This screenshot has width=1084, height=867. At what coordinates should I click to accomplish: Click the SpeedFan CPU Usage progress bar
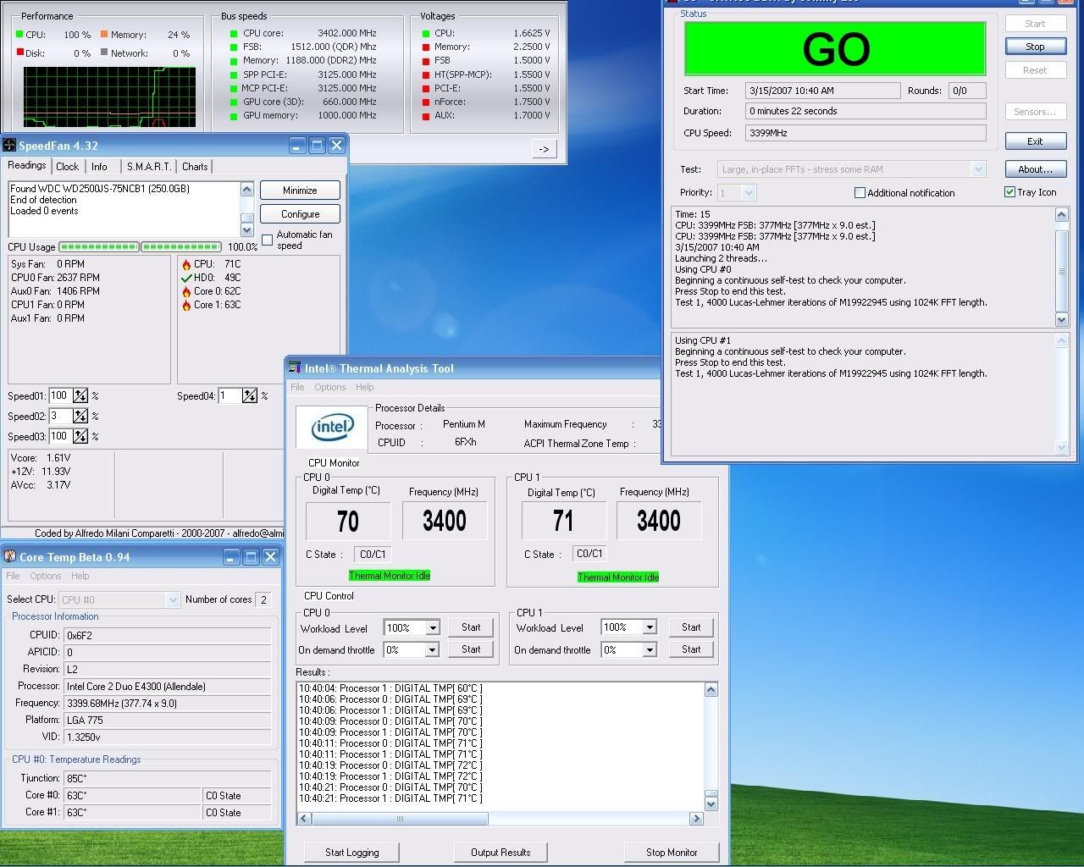click(140, 247)
